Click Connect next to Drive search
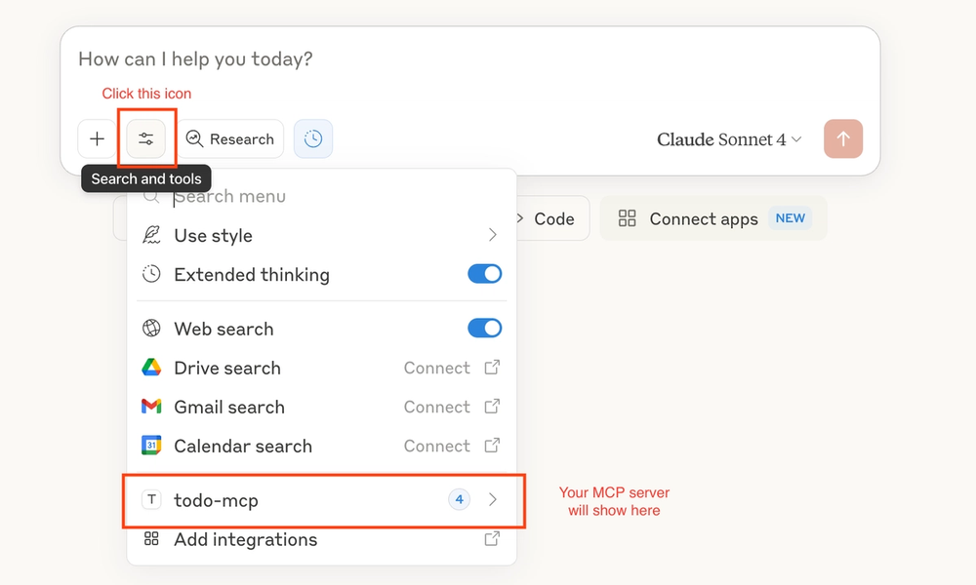This screenshot has width=976, height=585. [436, 368]
